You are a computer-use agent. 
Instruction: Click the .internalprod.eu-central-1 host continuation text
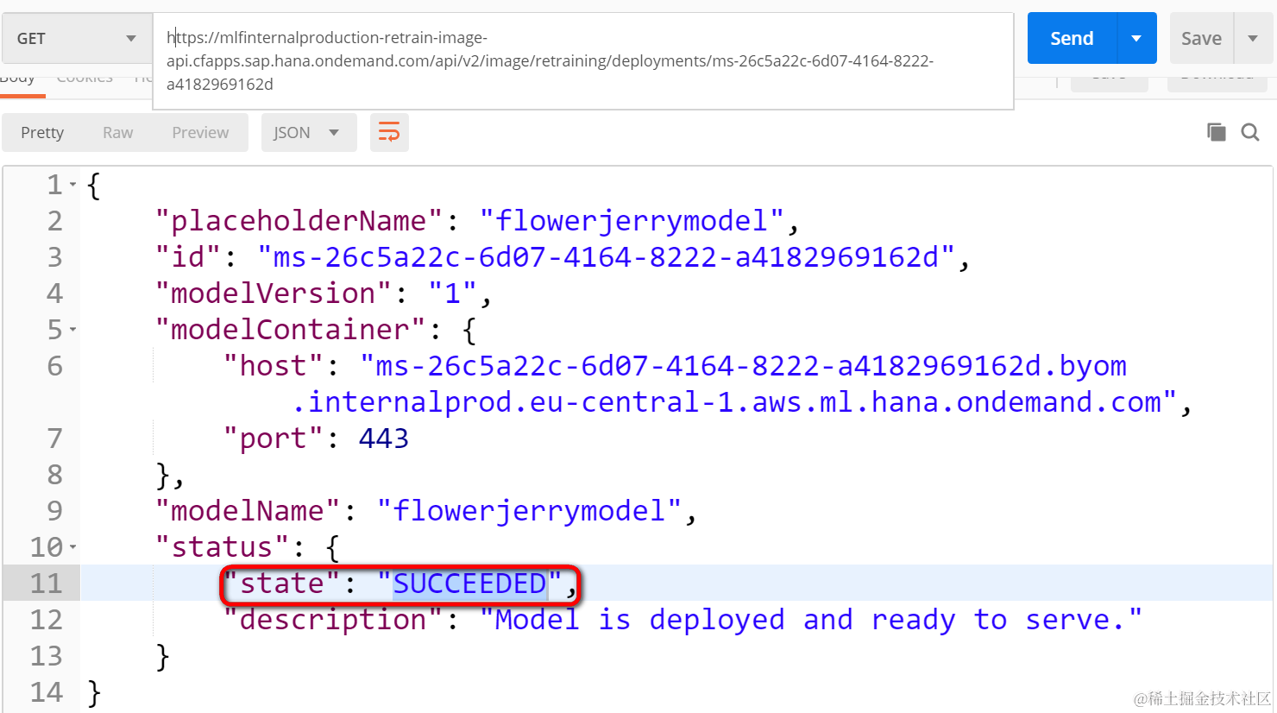click(x=735, y=402)
